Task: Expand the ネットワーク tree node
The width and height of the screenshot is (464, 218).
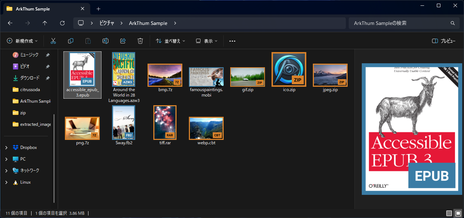Action: click(x=6, y=171)
